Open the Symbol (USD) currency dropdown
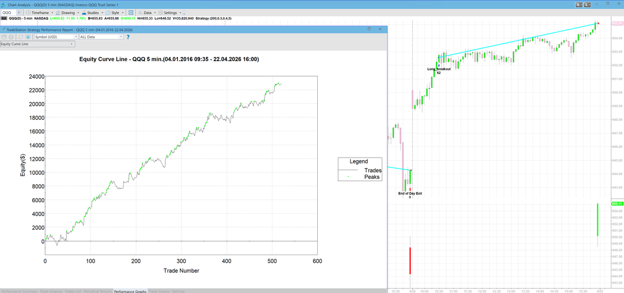 [x=56, y=37]
